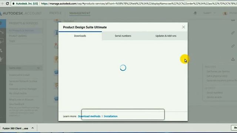Expand the Support dropdown in header
Viewport: 237px width, 133px height.
[209, 13]
